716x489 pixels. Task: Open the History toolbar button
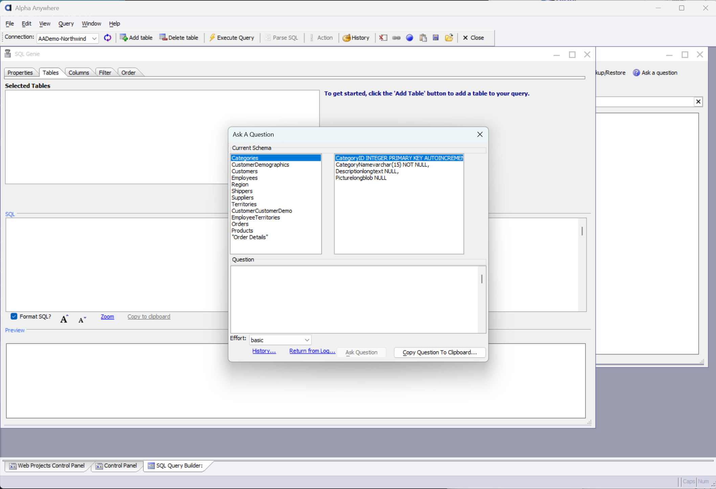coord(356,38)
